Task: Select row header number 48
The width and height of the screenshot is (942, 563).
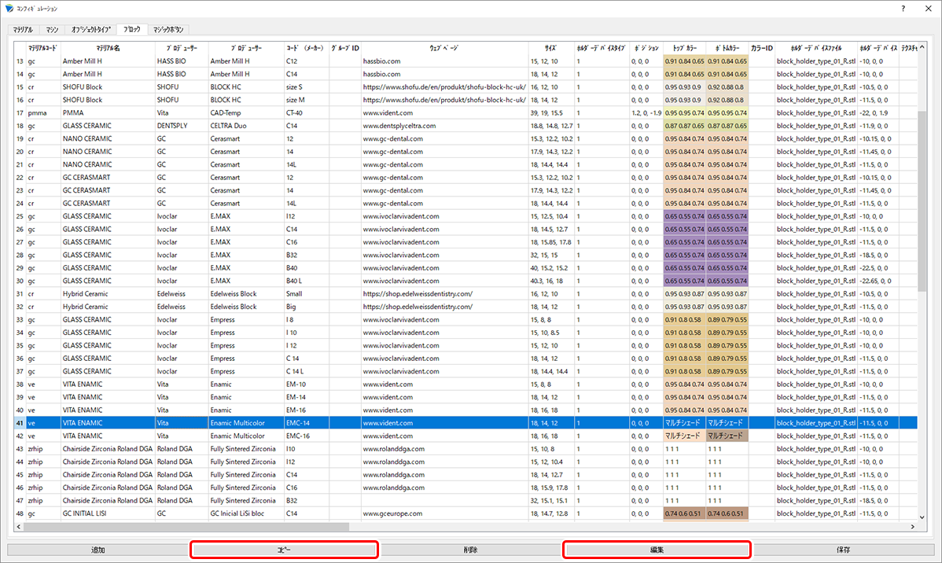Action: [20, 513]
